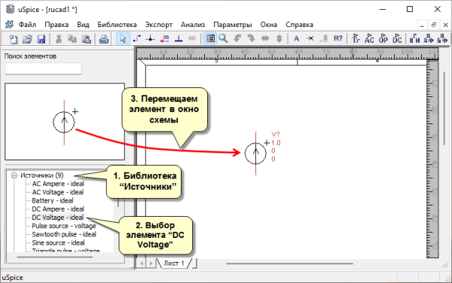Click the magnifier zoom tool

224,38
